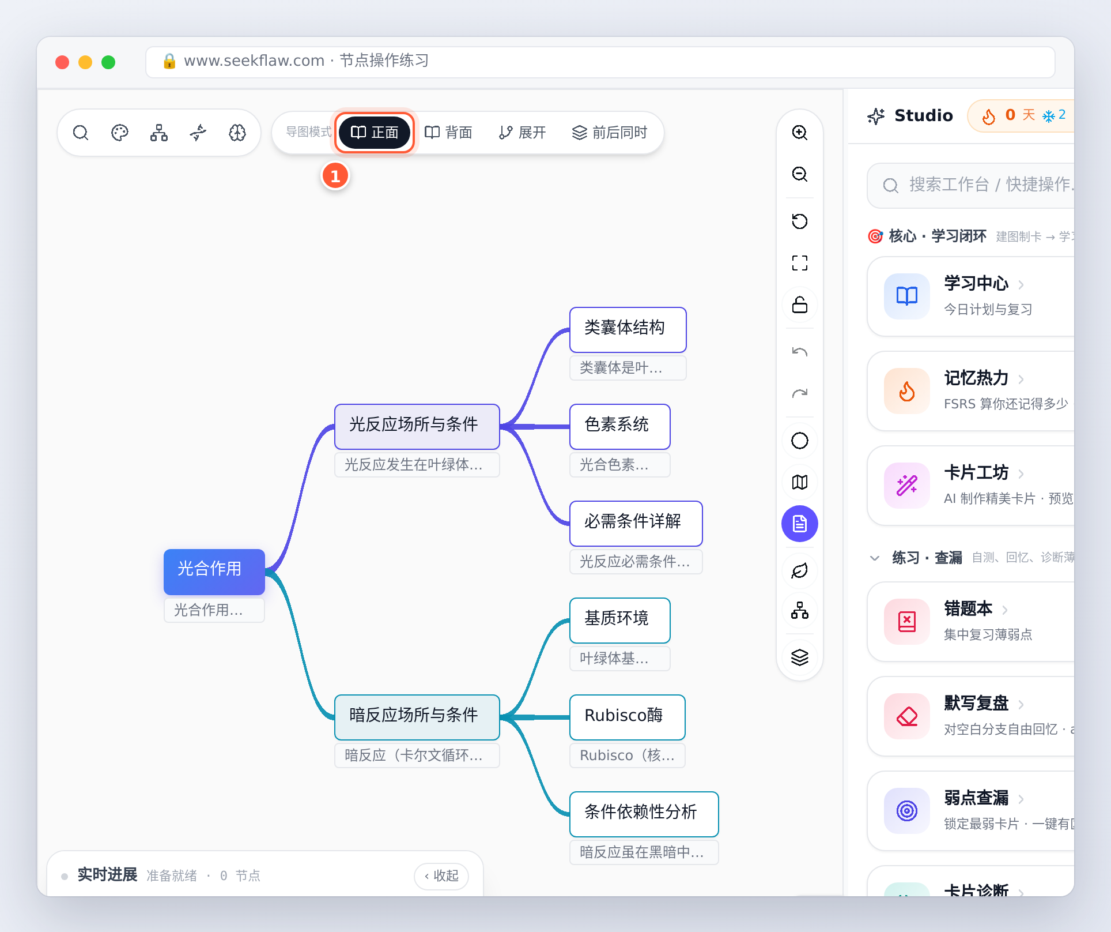Image resolution: width=1111 pixels, height=932 pixels.
Task: Open the 学习中心 card
Action: click(x=970, y=296)
